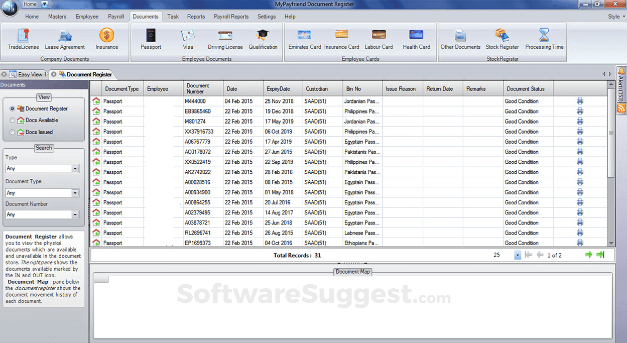Click the table vertical scrollbar thumb

[611, 133]
